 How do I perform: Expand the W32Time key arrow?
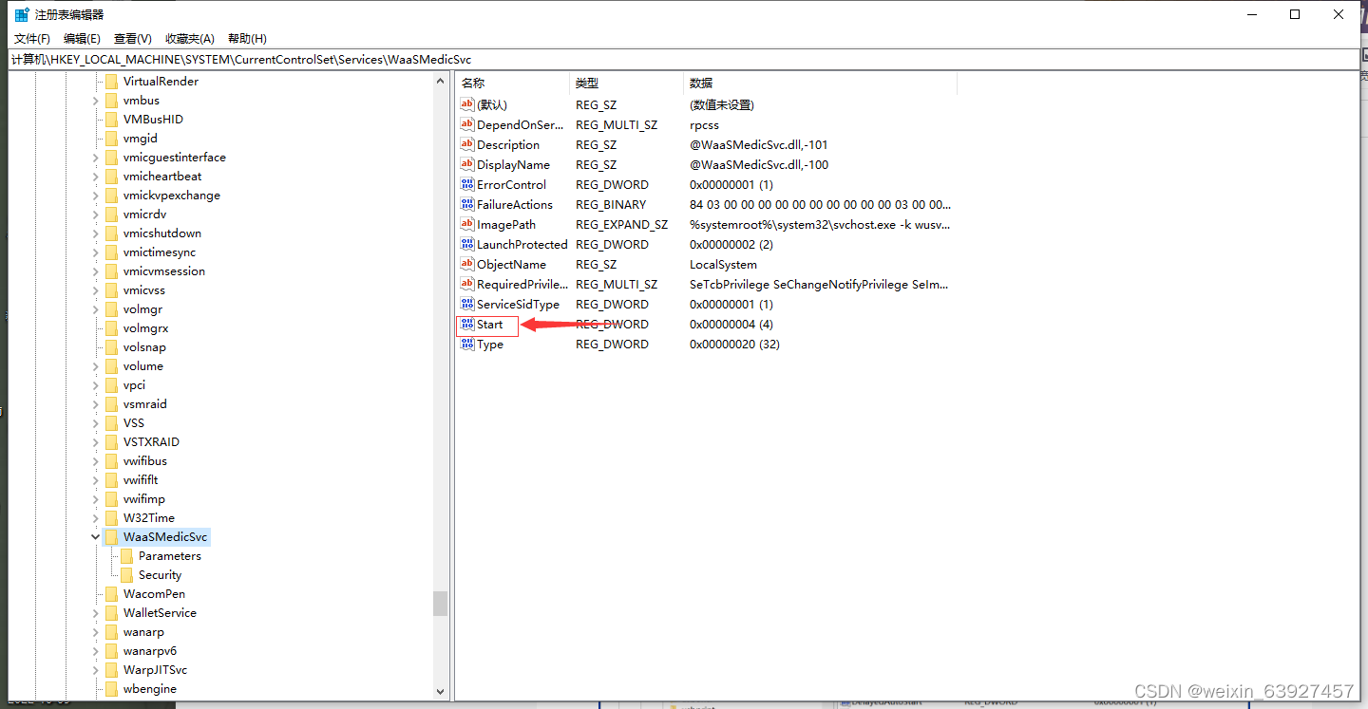tap(96, 518)
